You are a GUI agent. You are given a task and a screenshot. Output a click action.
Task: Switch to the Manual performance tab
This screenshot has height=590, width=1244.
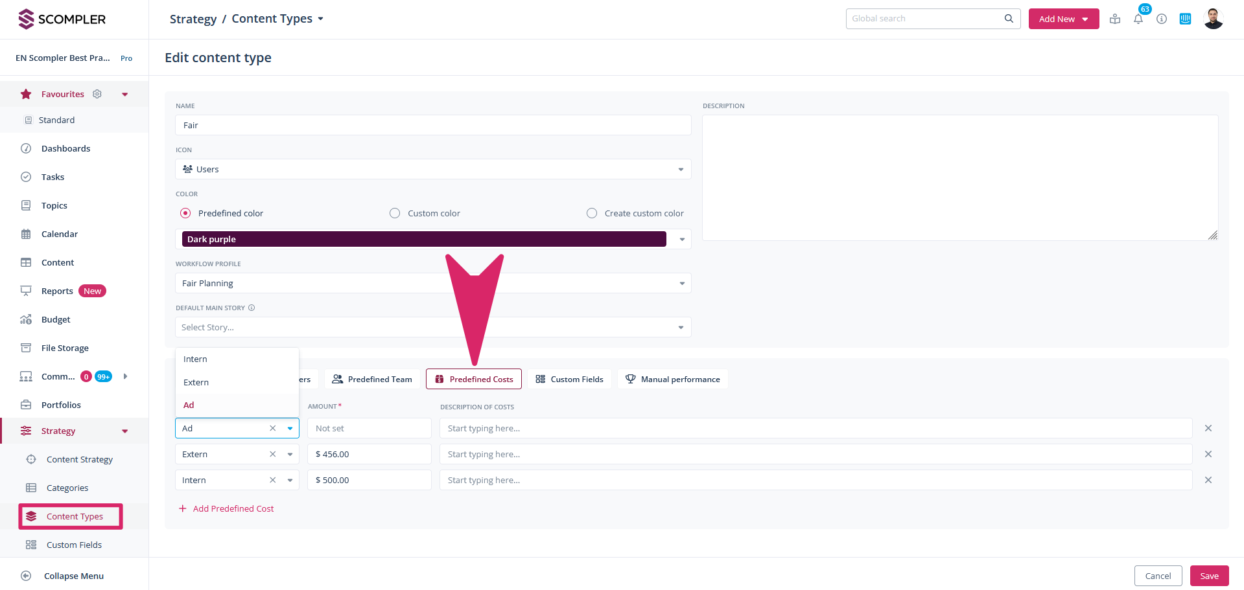[673, 379]
